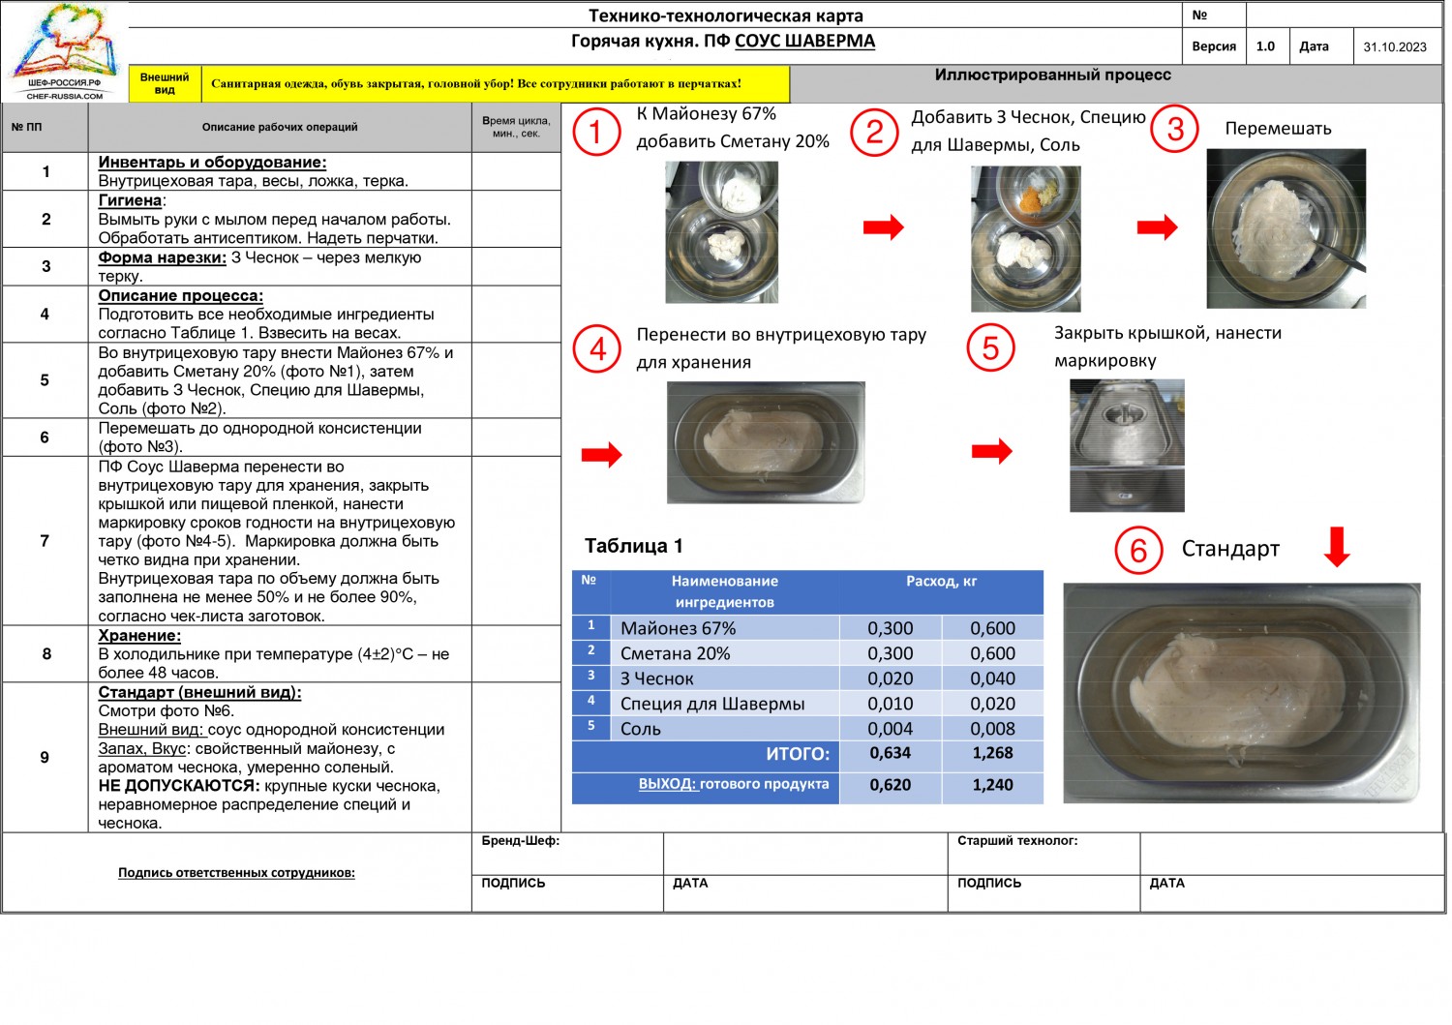The width and height of the screenshot is (1452, 1025).
Task: Click the Добавить З Чеснок step caption
Action: (1028, 131)
